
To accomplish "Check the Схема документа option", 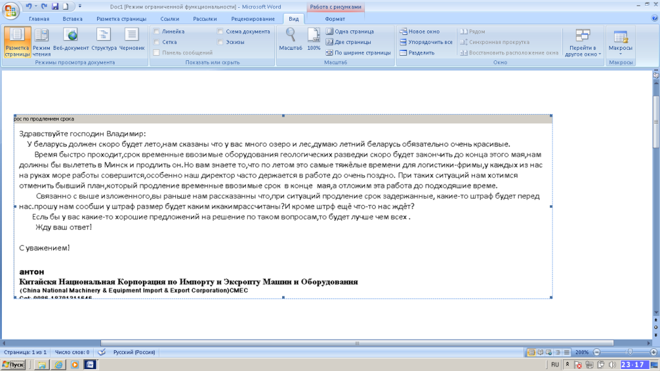I will (221, 31).
